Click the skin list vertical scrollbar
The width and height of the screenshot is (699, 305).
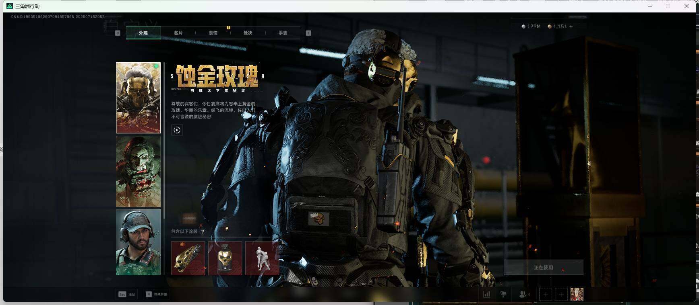(164, 141)
